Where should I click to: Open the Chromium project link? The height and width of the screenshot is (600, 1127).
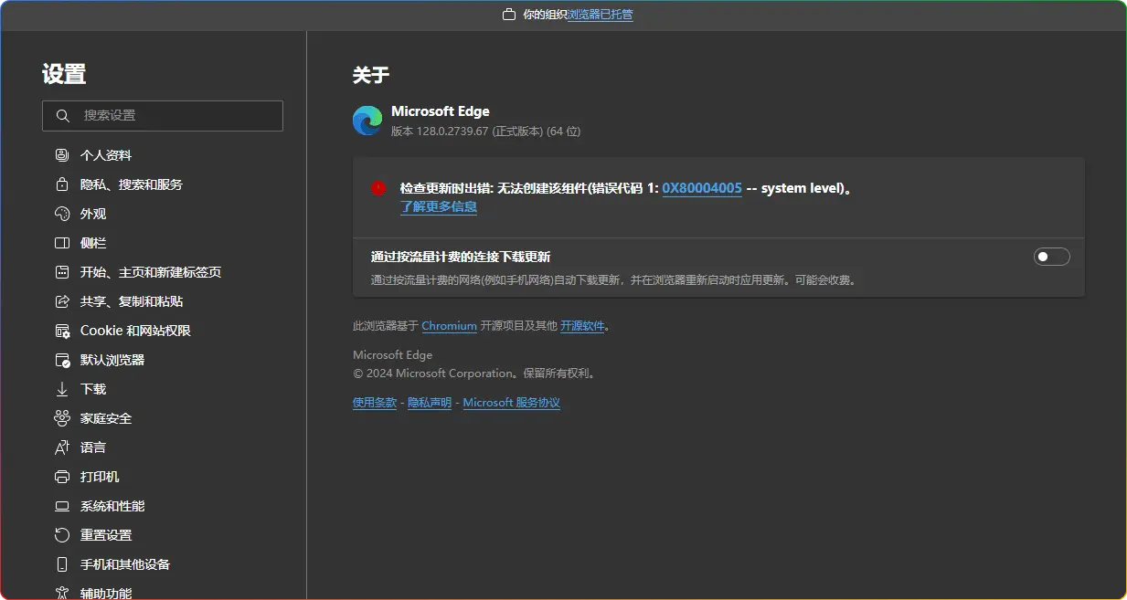(x=449, y=326)
